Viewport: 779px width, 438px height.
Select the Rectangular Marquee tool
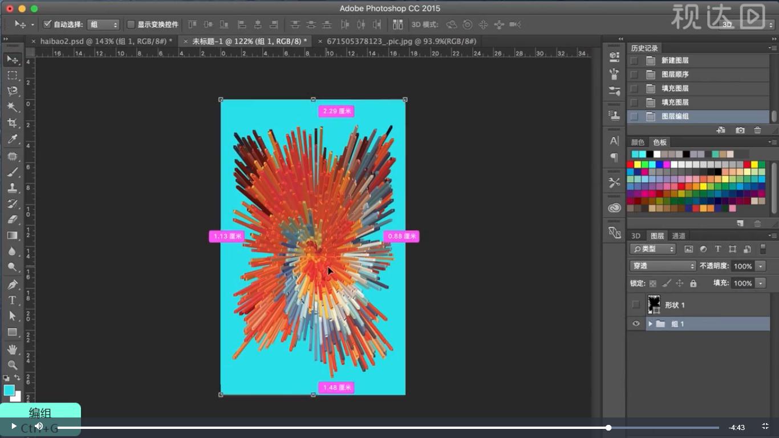(12, 75)
